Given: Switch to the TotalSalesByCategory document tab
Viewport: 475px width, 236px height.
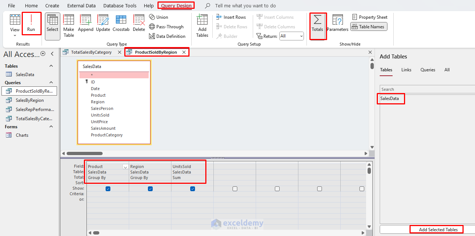Looking at the screenshot, I should point(91,52).
